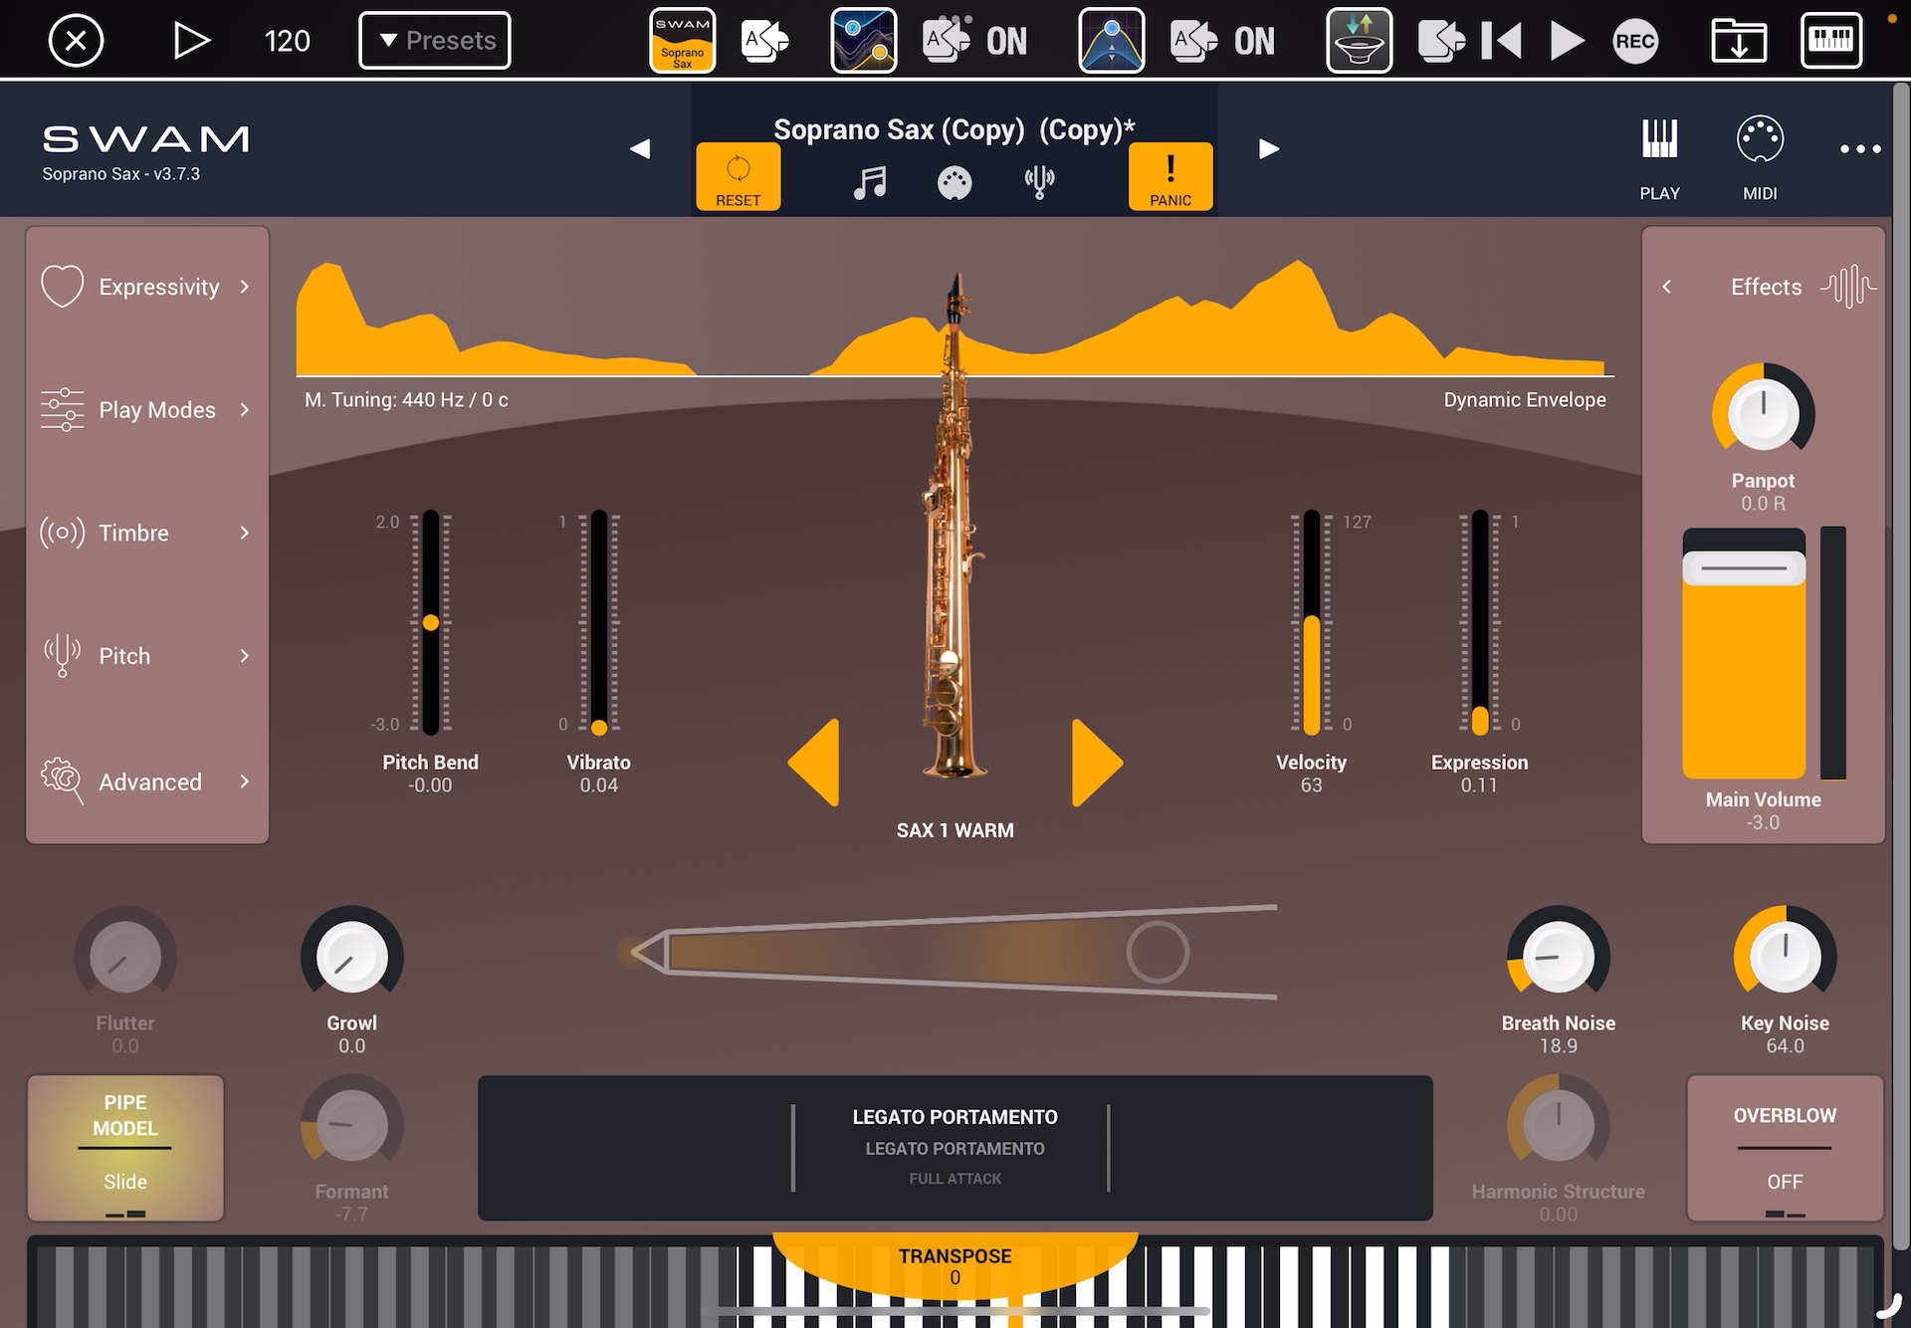Screen dimensions: 1911x1328
Task: Click the soprano saxophone image
Action: pos(955,526)
